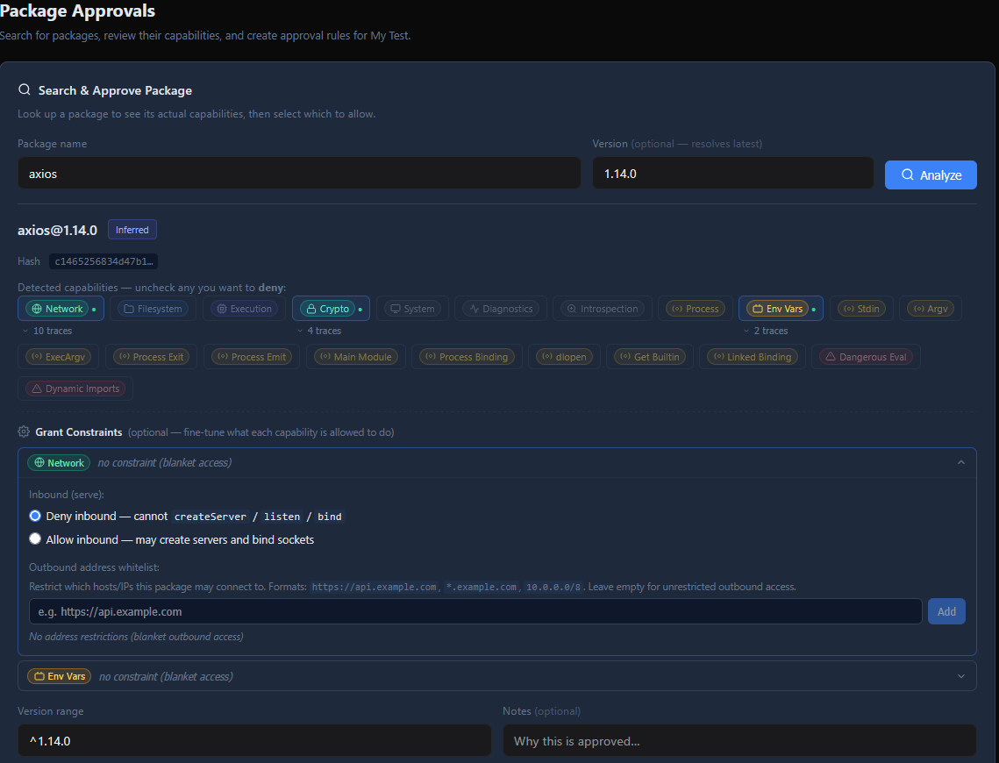
Task: Click the Network tag in Grant Constraints
Action: [x=59, y=463]
